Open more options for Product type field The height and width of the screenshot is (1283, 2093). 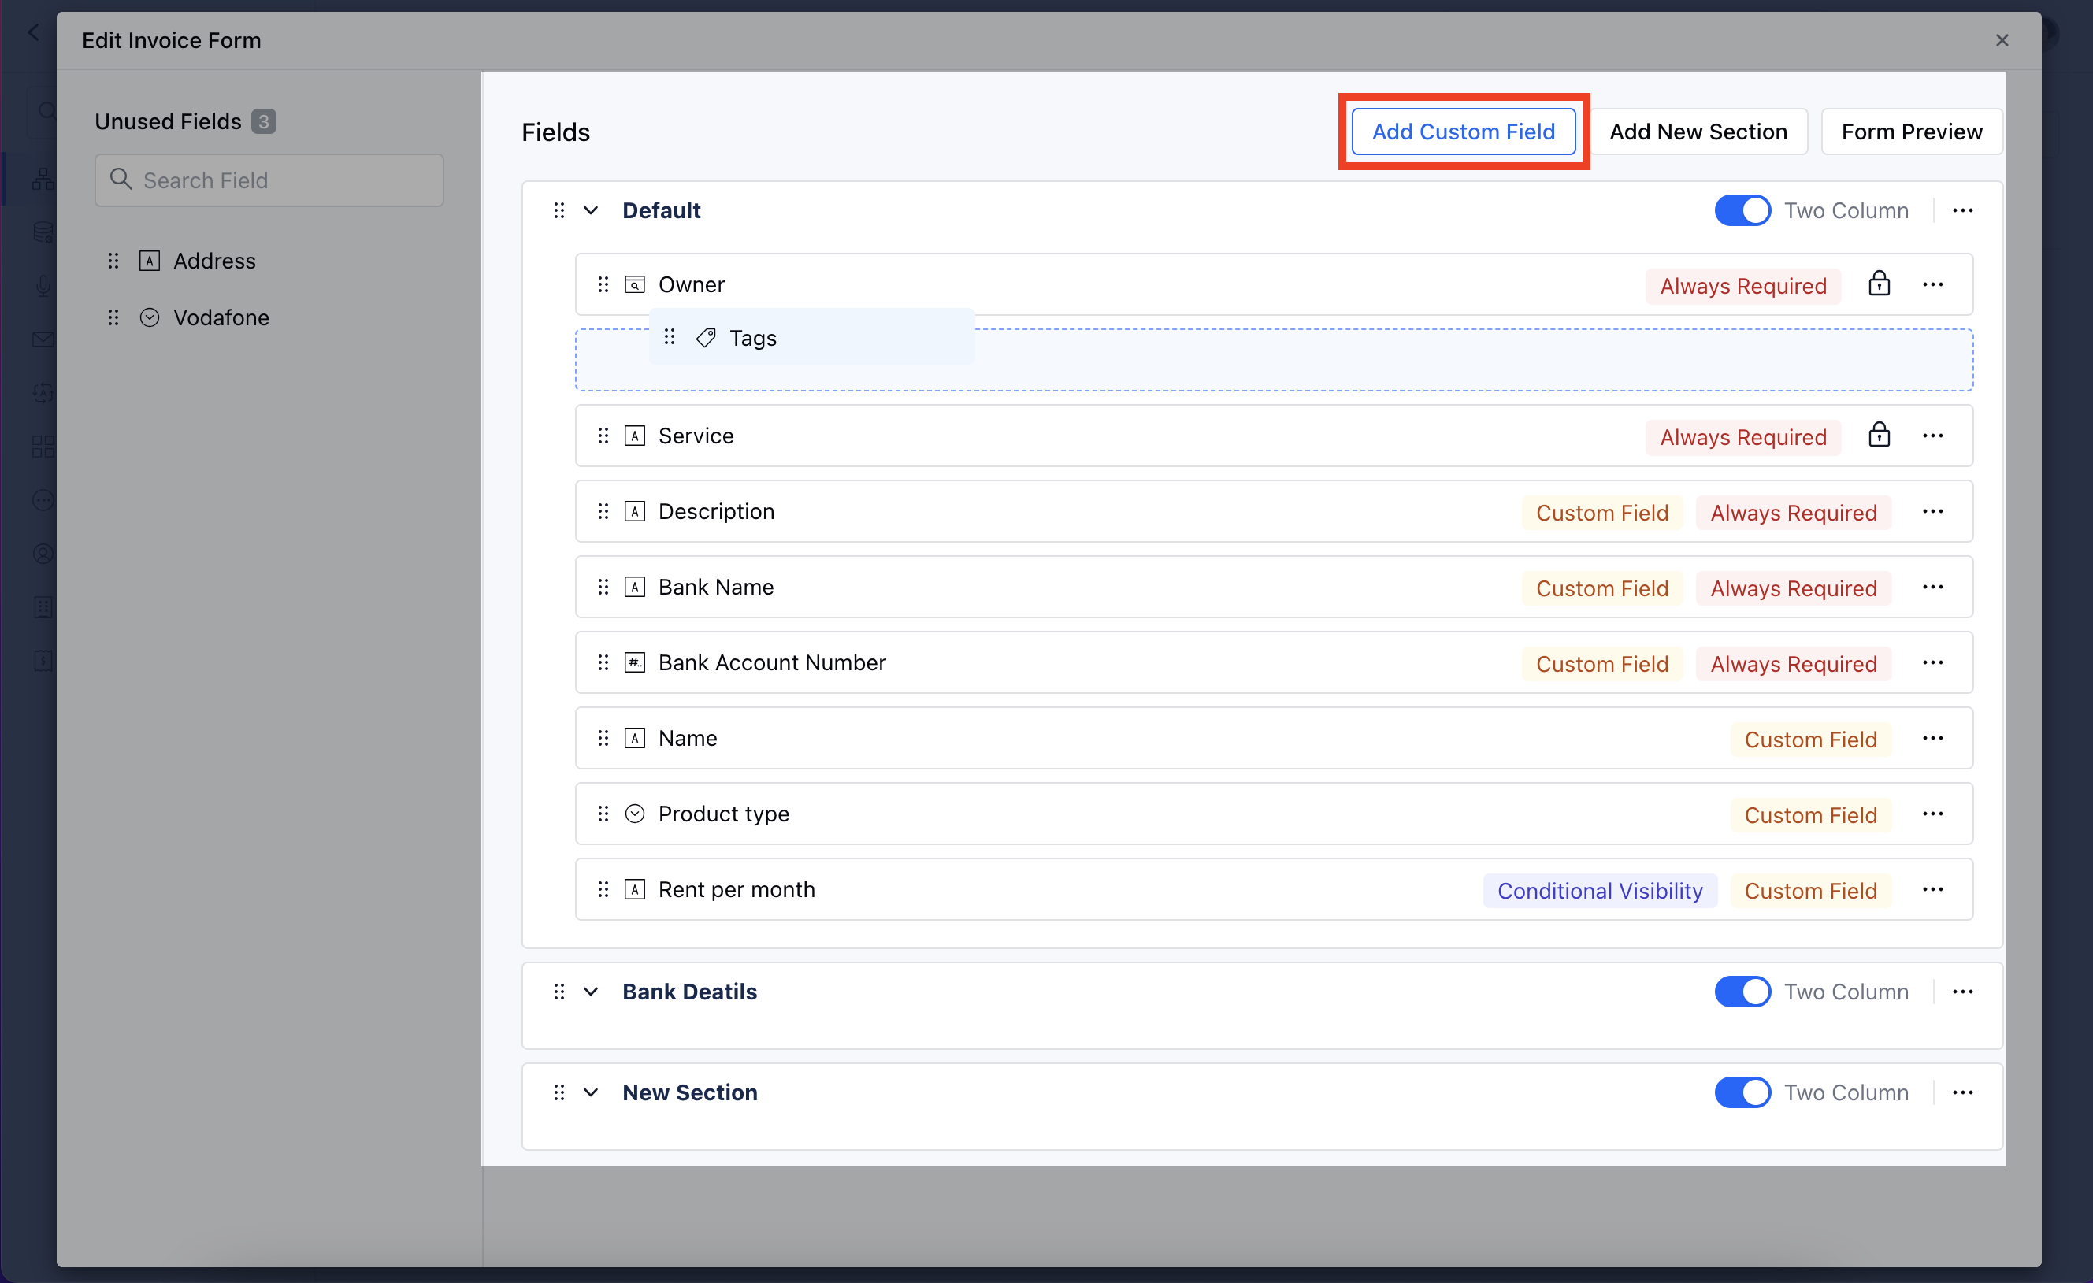1932,814
